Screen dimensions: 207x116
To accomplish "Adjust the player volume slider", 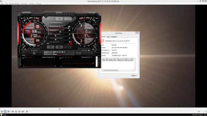I will click(x=204, y=111).
